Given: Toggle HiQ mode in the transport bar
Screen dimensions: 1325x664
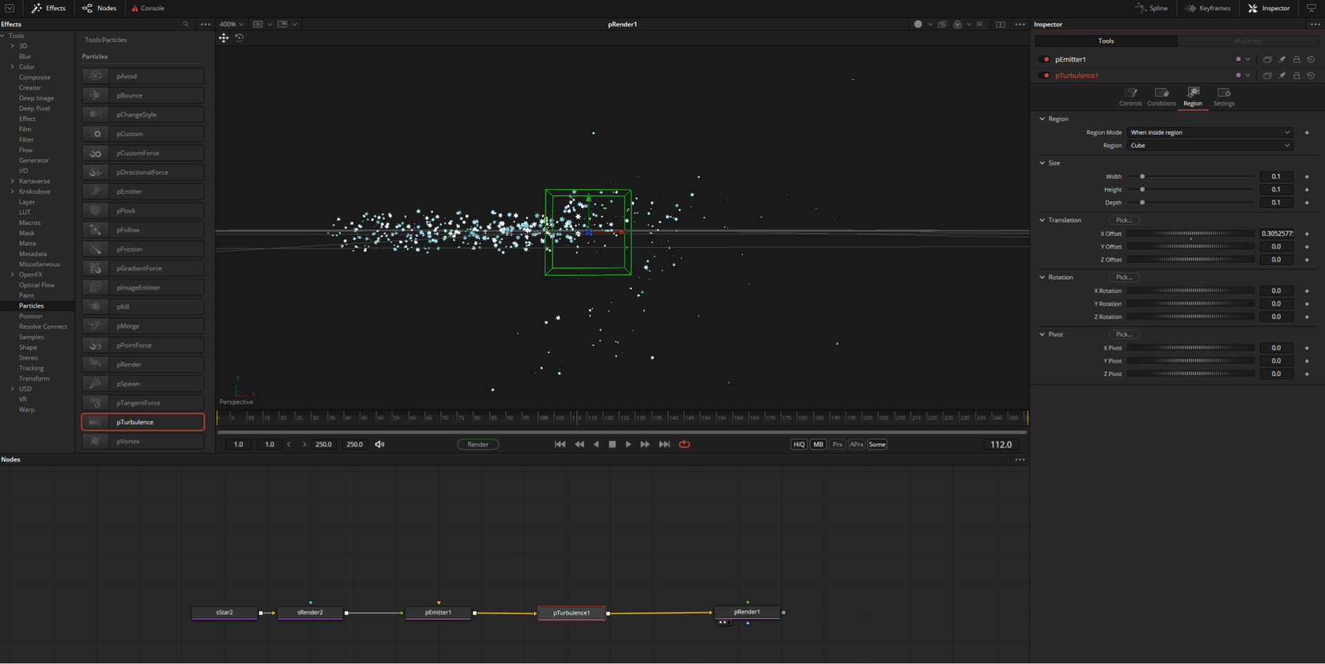Looking at the screenshot, I should [797, 444].
